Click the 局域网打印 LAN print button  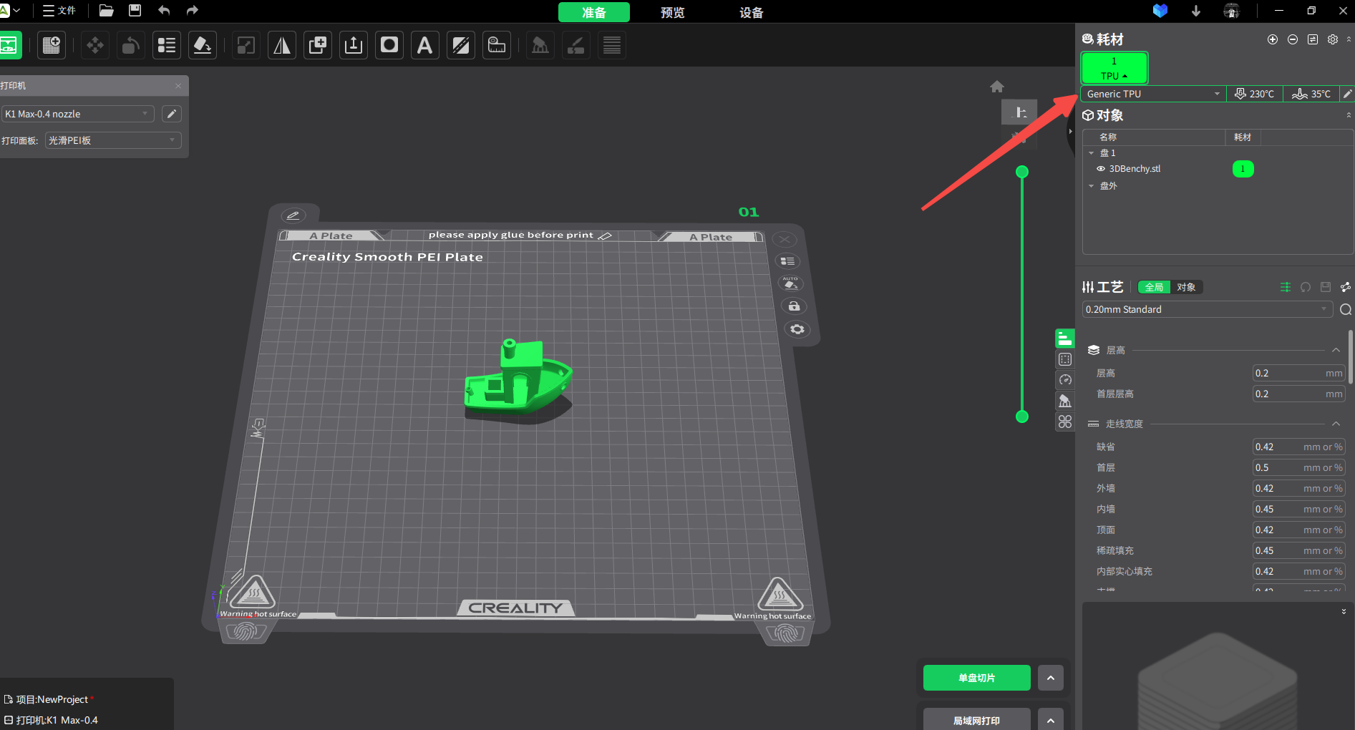point(976,720)
